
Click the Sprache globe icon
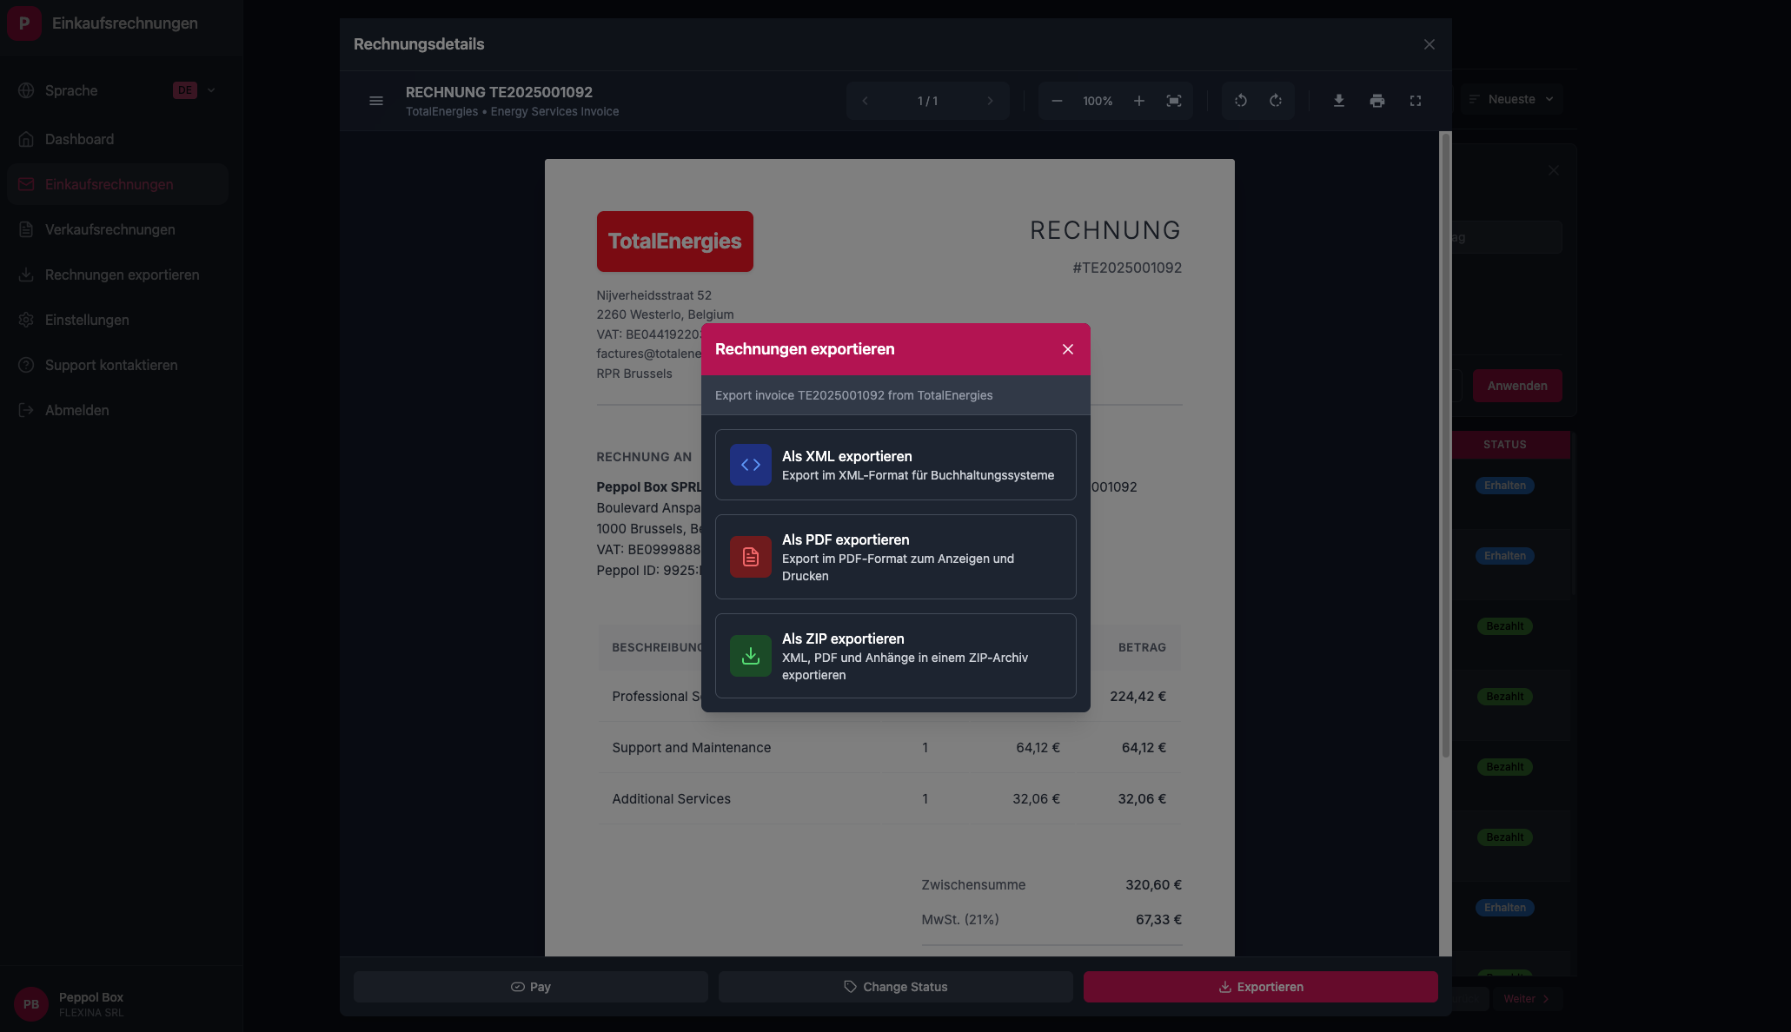coord(26,90)
